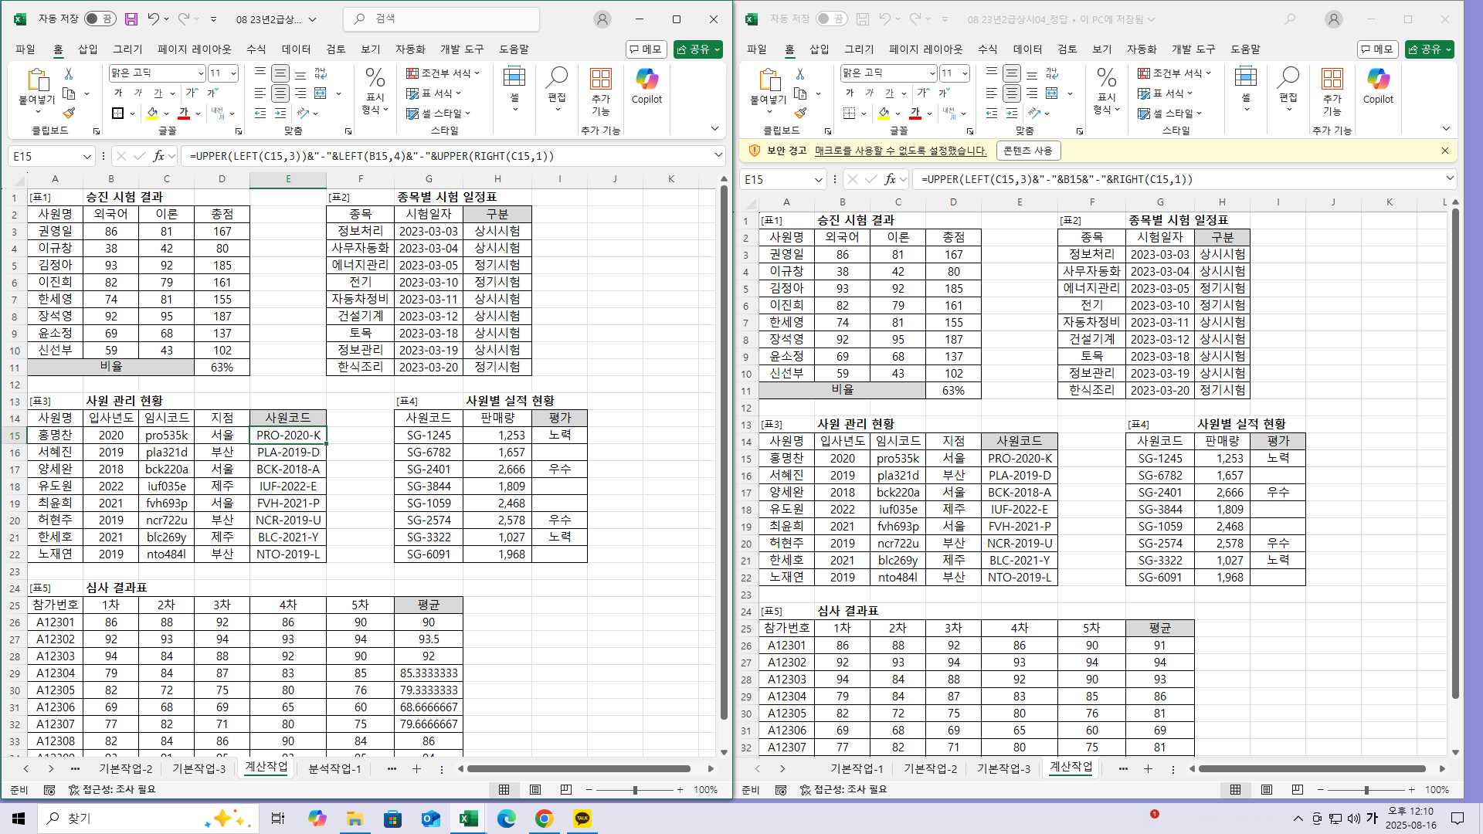Image resolution: width=1483 pixels, height=834 pixels.
Task: Click the Insert Function fx icon, left window
Action: [158, 156]
